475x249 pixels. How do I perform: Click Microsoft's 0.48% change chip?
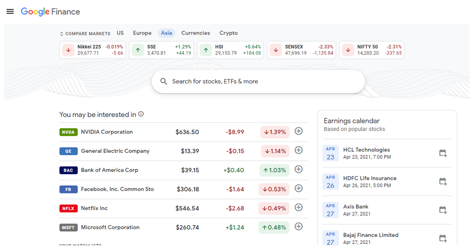click(274, 227)
